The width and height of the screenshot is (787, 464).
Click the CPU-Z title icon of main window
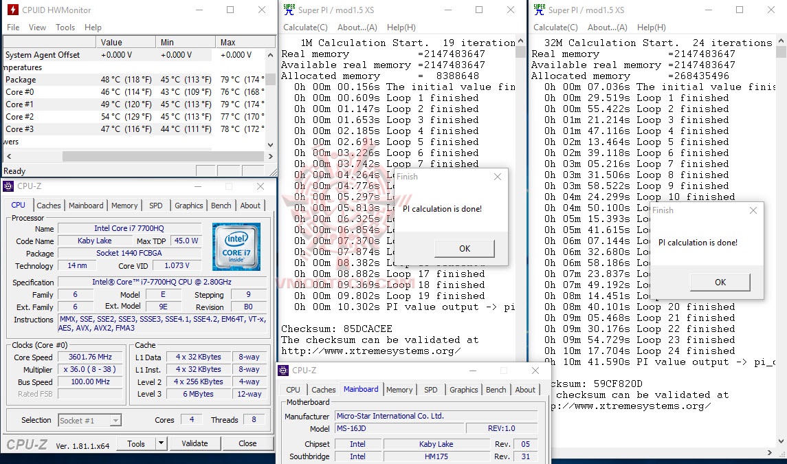(8, 186)
